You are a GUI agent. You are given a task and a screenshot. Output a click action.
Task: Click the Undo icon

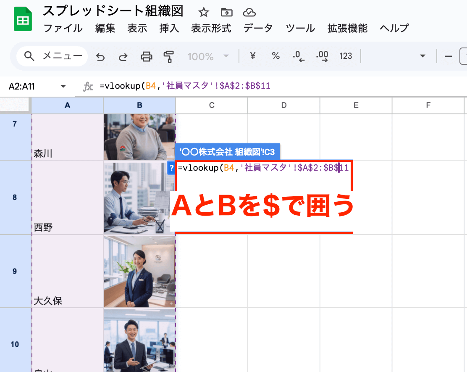click(100, 56)
